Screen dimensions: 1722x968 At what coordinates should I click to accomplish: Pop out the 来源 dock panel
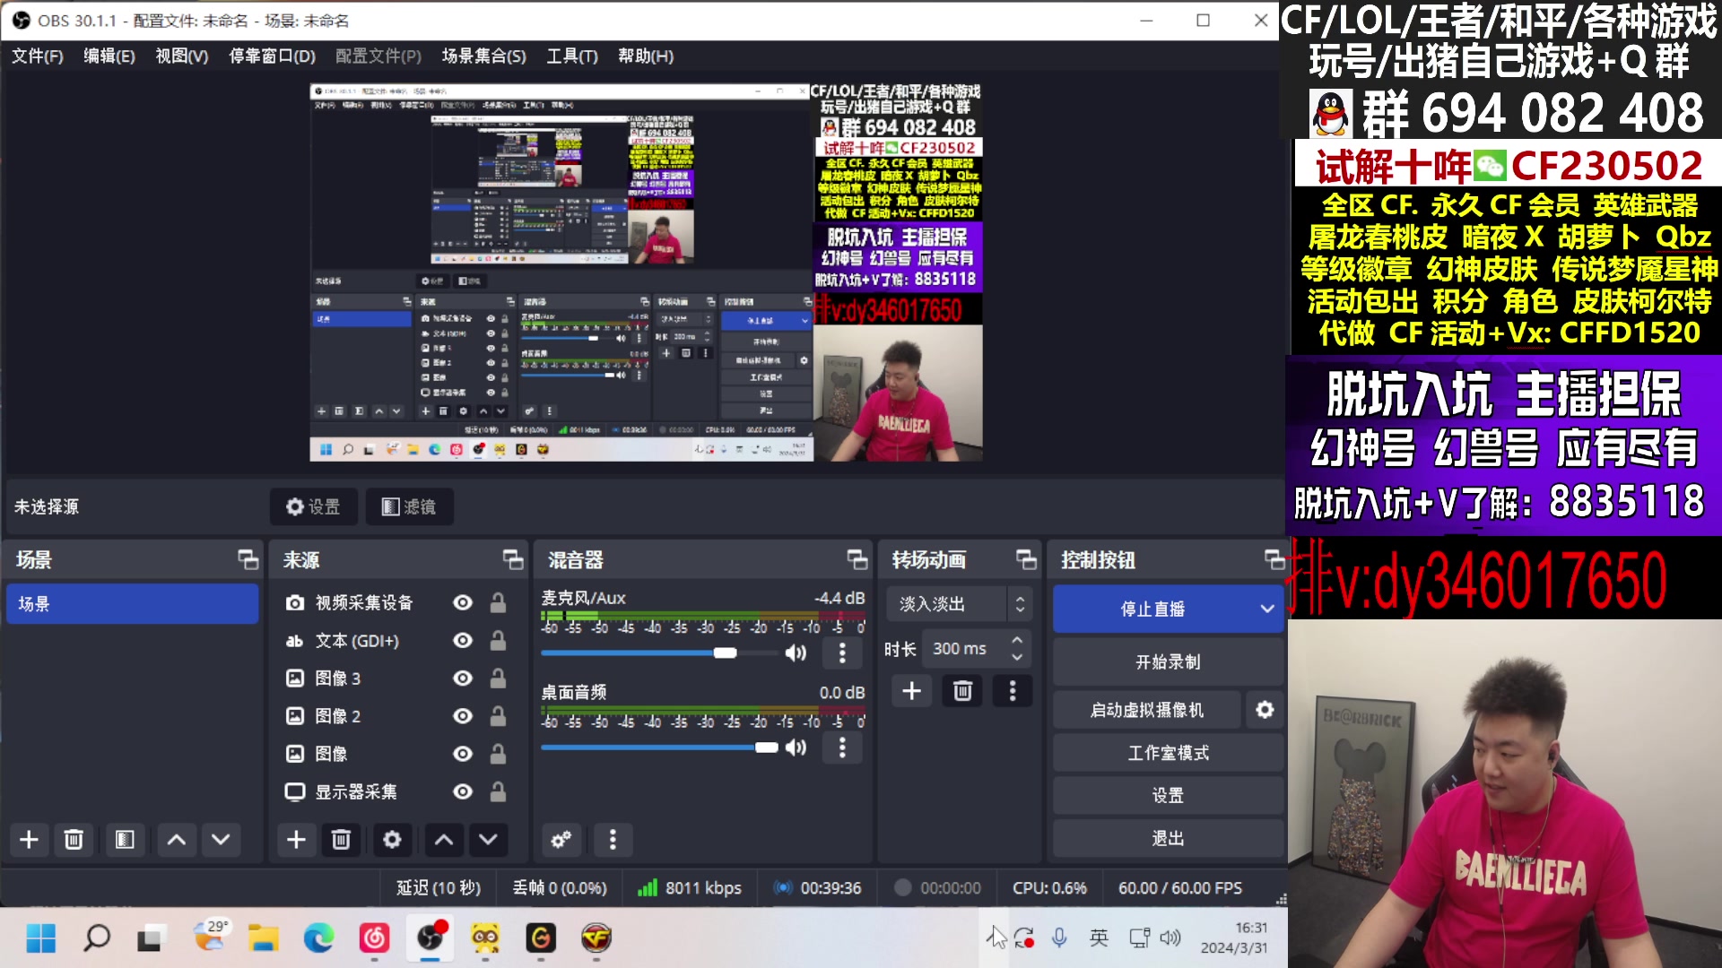tap(513, 560)
